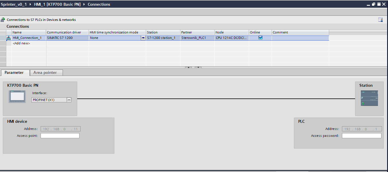The width and height of the screenshot is (388, 172).
Task: Click the Online column header
Action: click(260, 32)
